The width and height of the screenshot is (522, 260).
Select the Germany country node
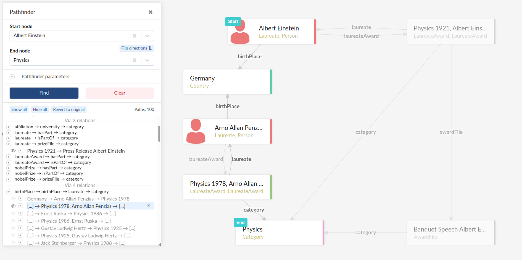[227, 82]
